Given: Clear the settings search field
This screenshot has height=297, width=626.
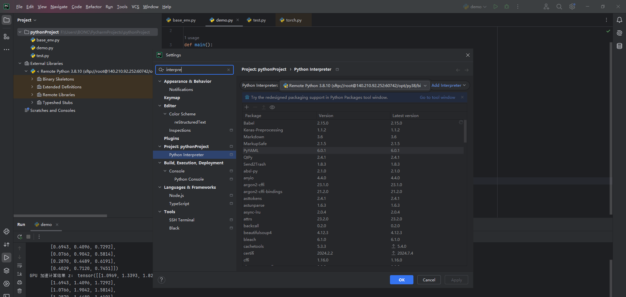Looking at the screenshot, I should coord(229,70).
